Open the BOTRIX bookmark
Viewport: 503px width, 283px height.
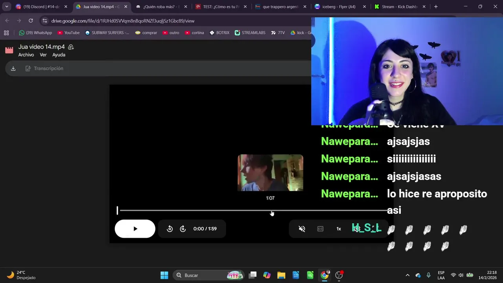click(219, 33)
